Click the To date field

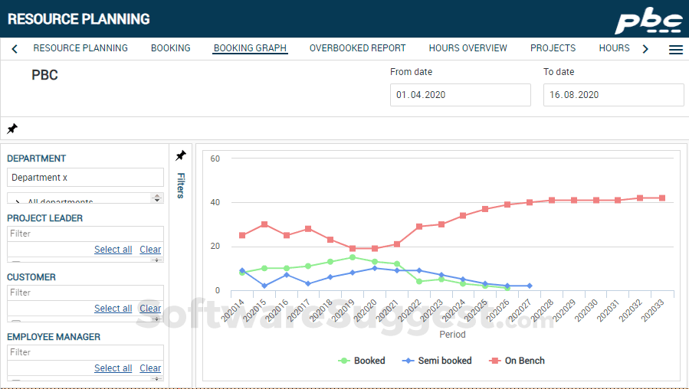(x=613, y=95)
